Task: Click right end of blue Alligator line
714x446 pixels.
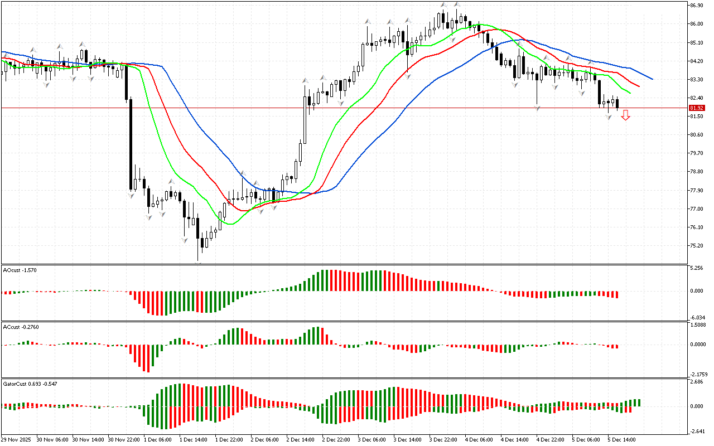Action: tap(652, 79)
